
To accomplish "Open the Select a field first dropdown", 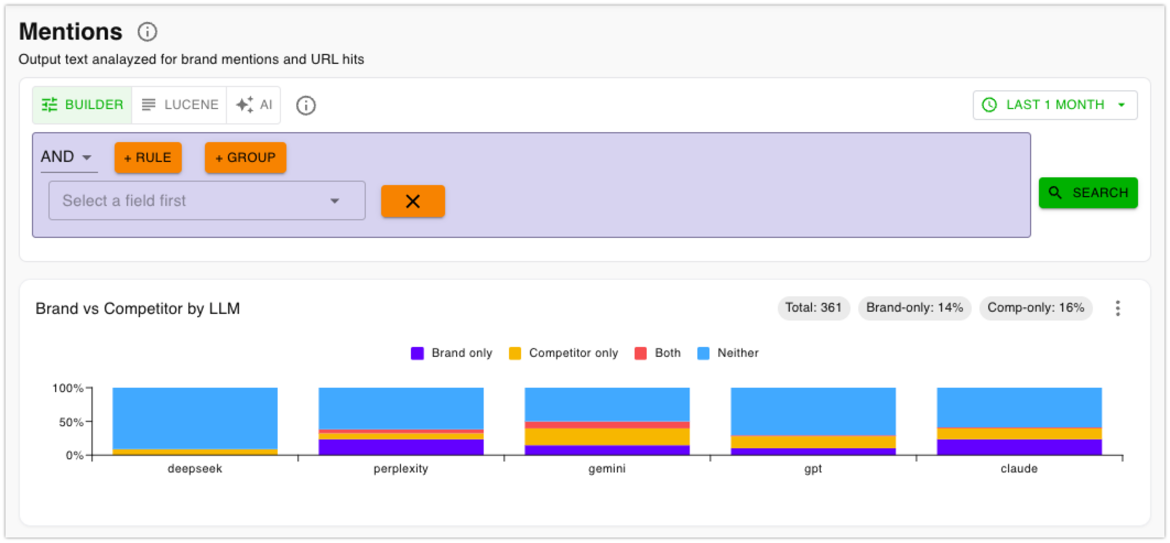I will click(207, 200).
